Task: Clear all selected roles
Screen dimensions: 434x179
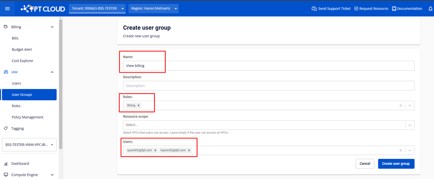Action: (x=400, y=105)
